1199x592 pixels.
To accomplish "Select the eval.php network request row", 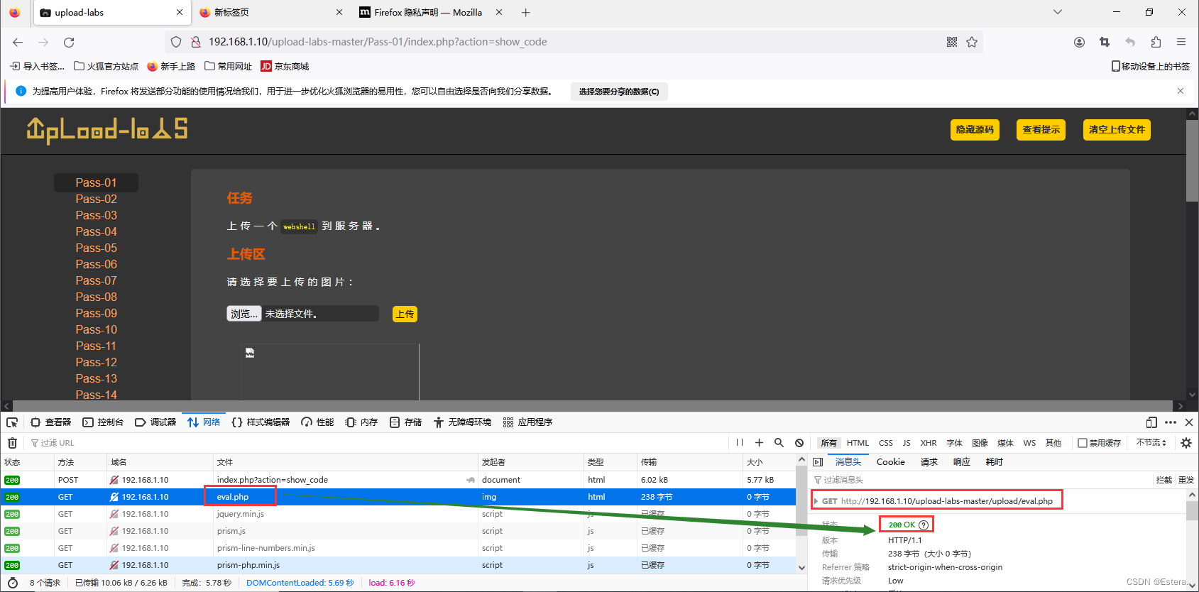I will pyautogui.click(x=399, y=497).
